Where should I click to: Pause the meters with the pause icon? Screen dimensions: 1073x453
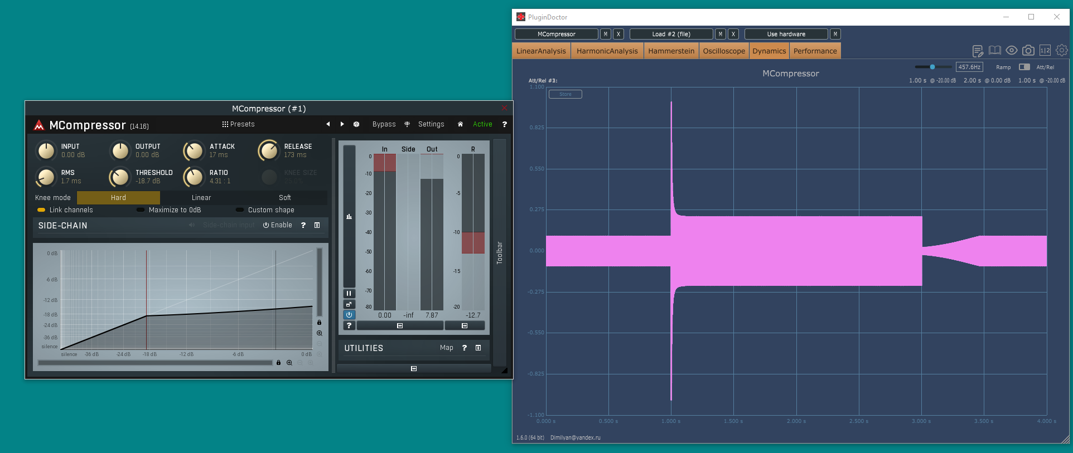(349, 294)
